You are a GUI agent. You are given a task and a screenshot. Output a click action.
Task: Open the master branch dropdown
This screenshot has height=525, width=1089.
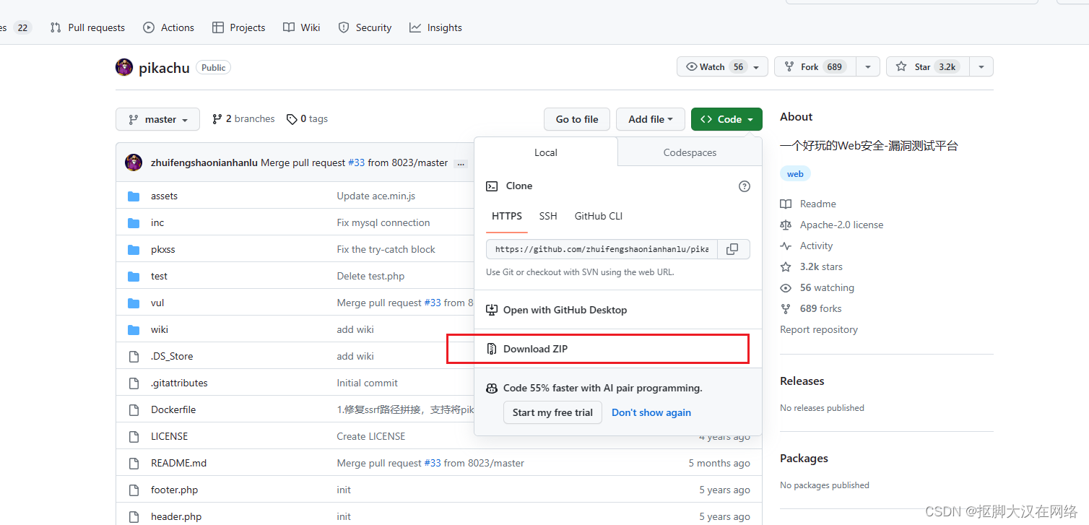point(157,119)
